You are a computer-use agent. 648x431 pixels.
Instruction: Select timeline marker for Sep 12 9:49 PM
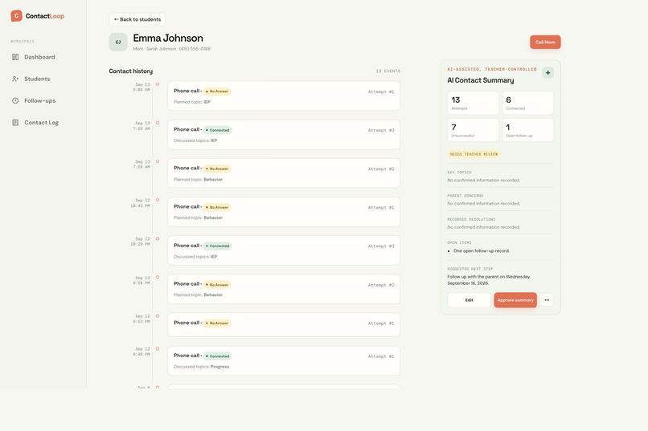pyautogui.click(x=158, y=349)
